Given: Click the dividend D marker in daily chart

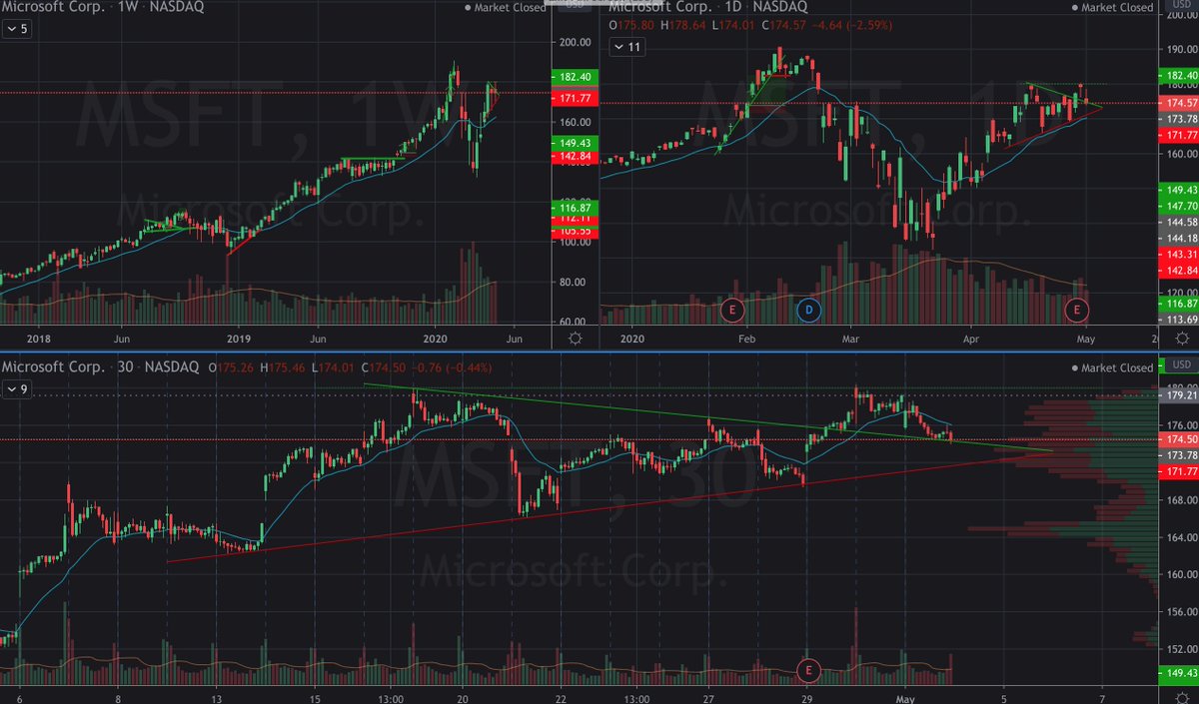Looking at the screenshot, I should [808, 311].
